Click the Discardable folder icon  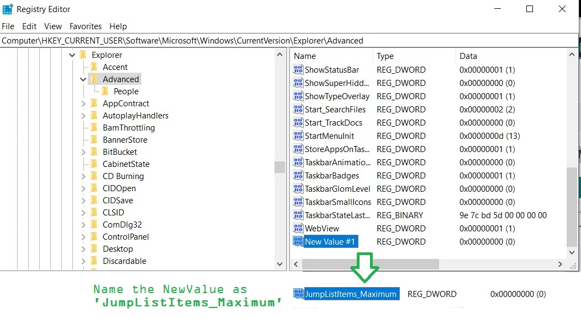[94, 261]
